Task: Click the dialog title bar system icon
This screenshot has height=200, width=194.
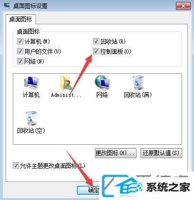Action: tap(7, 5)
